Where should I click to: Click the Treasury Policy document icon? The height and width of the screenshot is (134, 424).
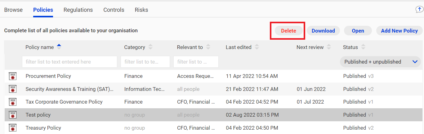pyautogui.click(x=13, y=128)
